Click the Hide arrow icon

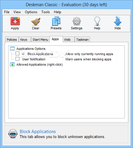click(x=118, y=21)
